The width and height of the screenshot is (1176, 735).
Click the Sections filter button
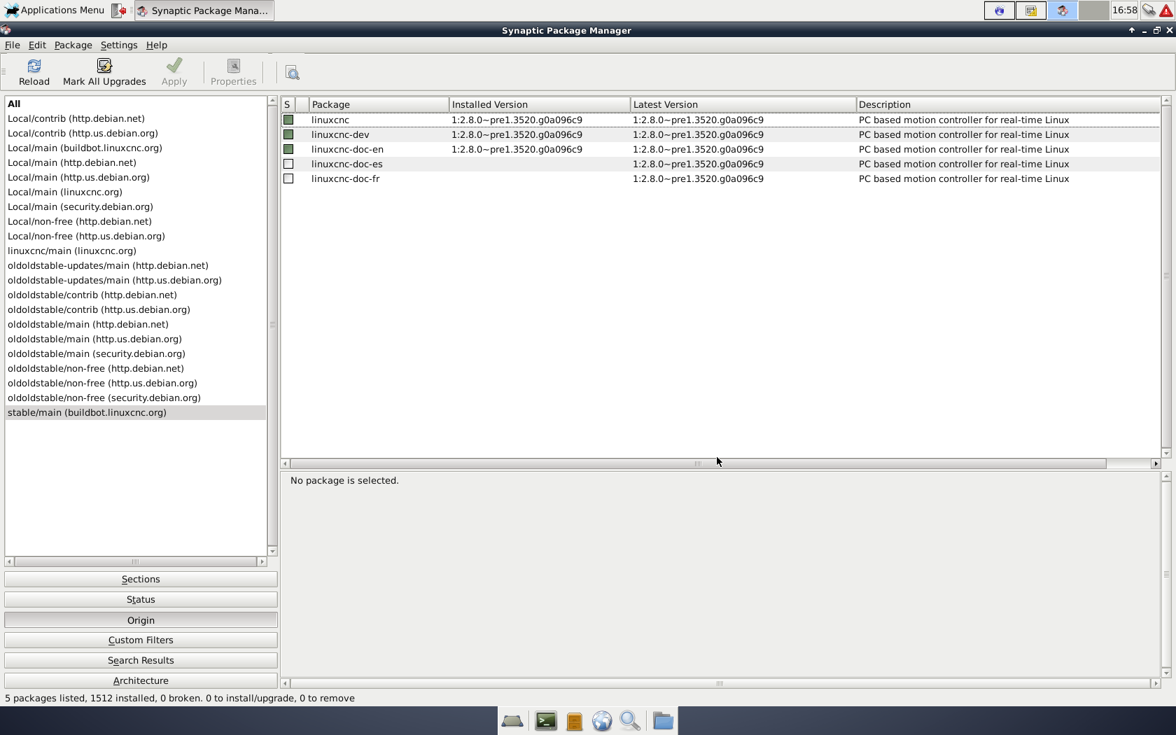pos(141,579)
